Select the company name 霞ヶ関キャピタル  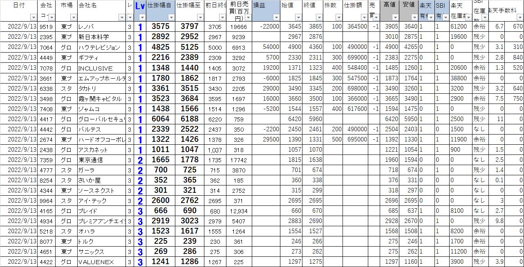[100, 99]
